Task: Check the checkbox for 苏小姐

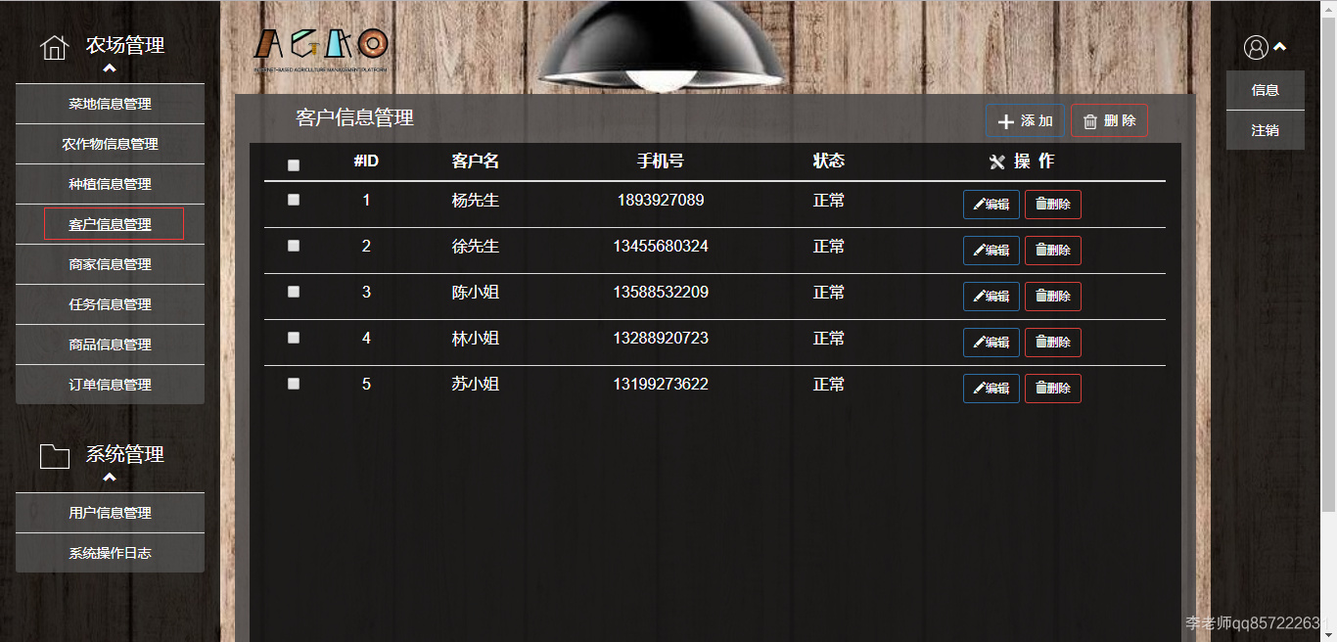Action: 294,384
